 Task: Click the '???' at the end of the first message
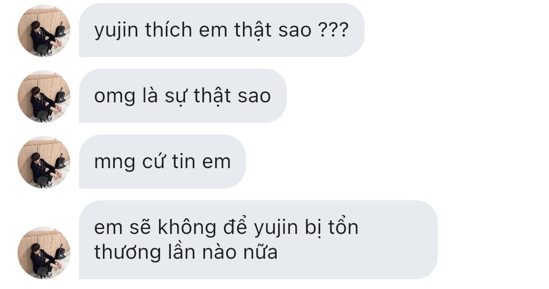(333, 30)
